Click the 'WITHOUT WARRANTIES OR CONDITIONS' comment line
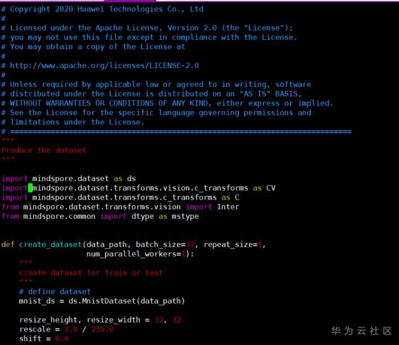The width and height of the screenshot is (399, 345). 167,103
